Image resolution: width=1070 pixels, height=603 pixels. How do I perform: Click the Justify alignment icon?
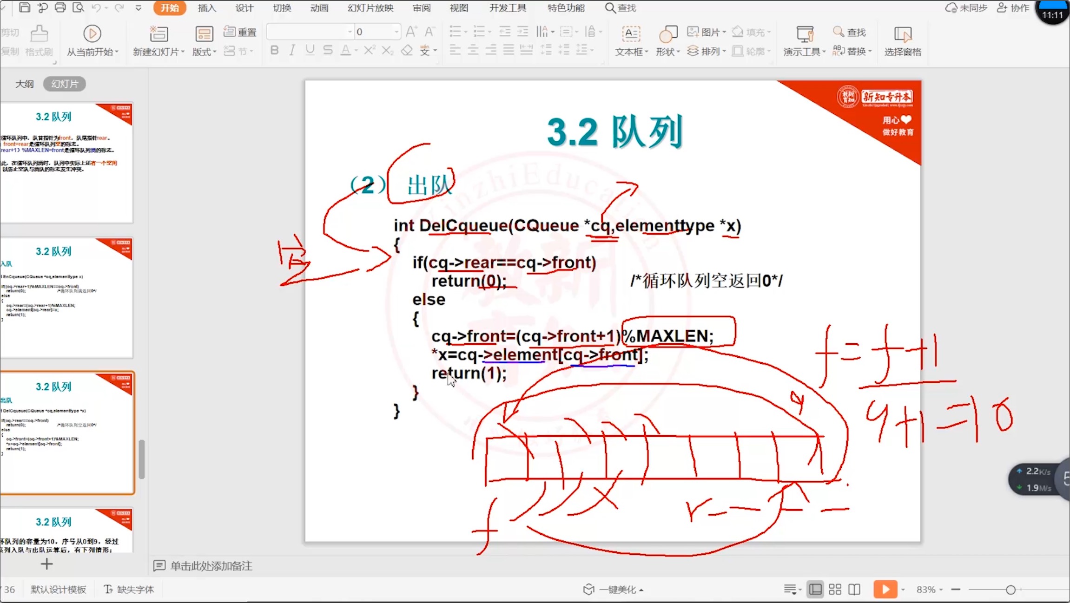509,50
